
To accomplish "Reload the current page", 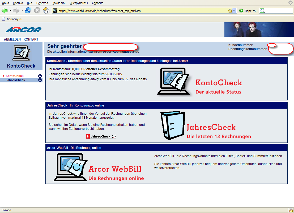I will 28,11.
